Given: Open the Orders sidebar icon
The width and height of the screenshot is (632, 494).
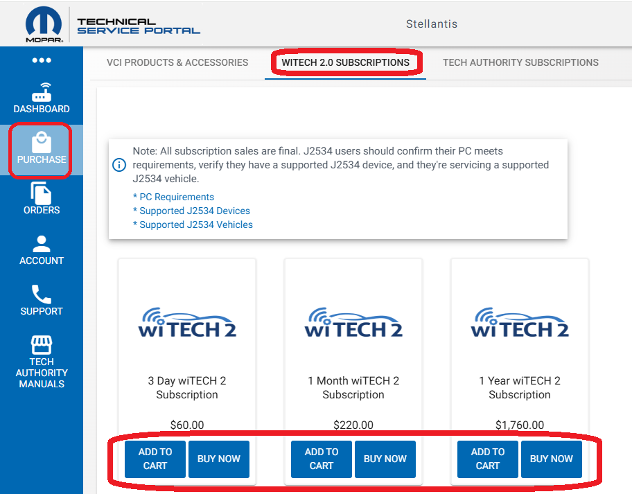Looking at the screenshot, I should tap(42, 193).
